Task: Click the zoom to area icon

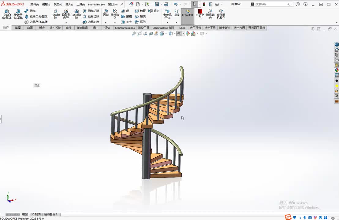Action: 140,34
